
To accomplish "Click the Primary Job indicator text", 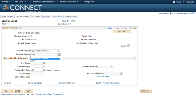I will [93, 43].
